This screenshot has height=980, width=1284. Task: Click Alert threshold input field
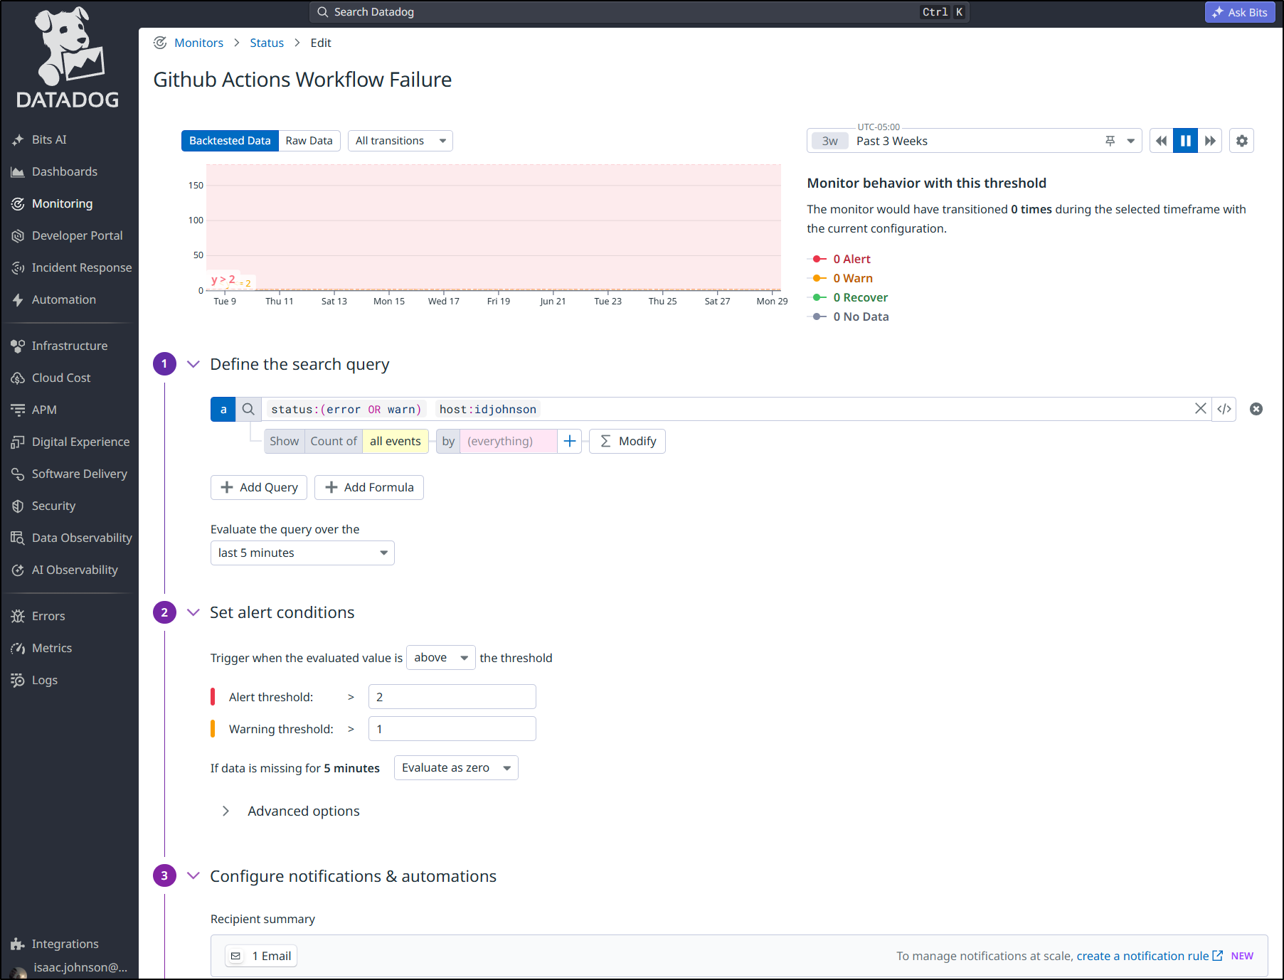(x=452, y=697)
